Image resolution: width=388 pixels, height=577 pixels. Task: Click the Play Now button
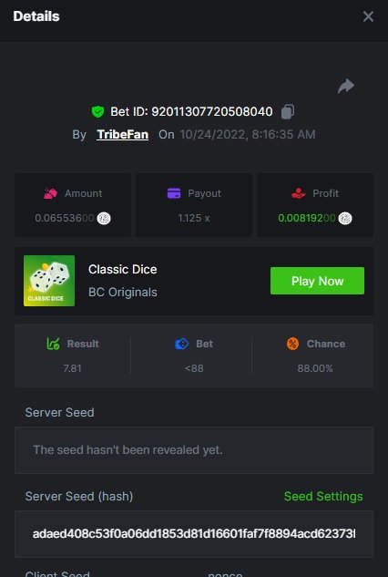[317, 281]
